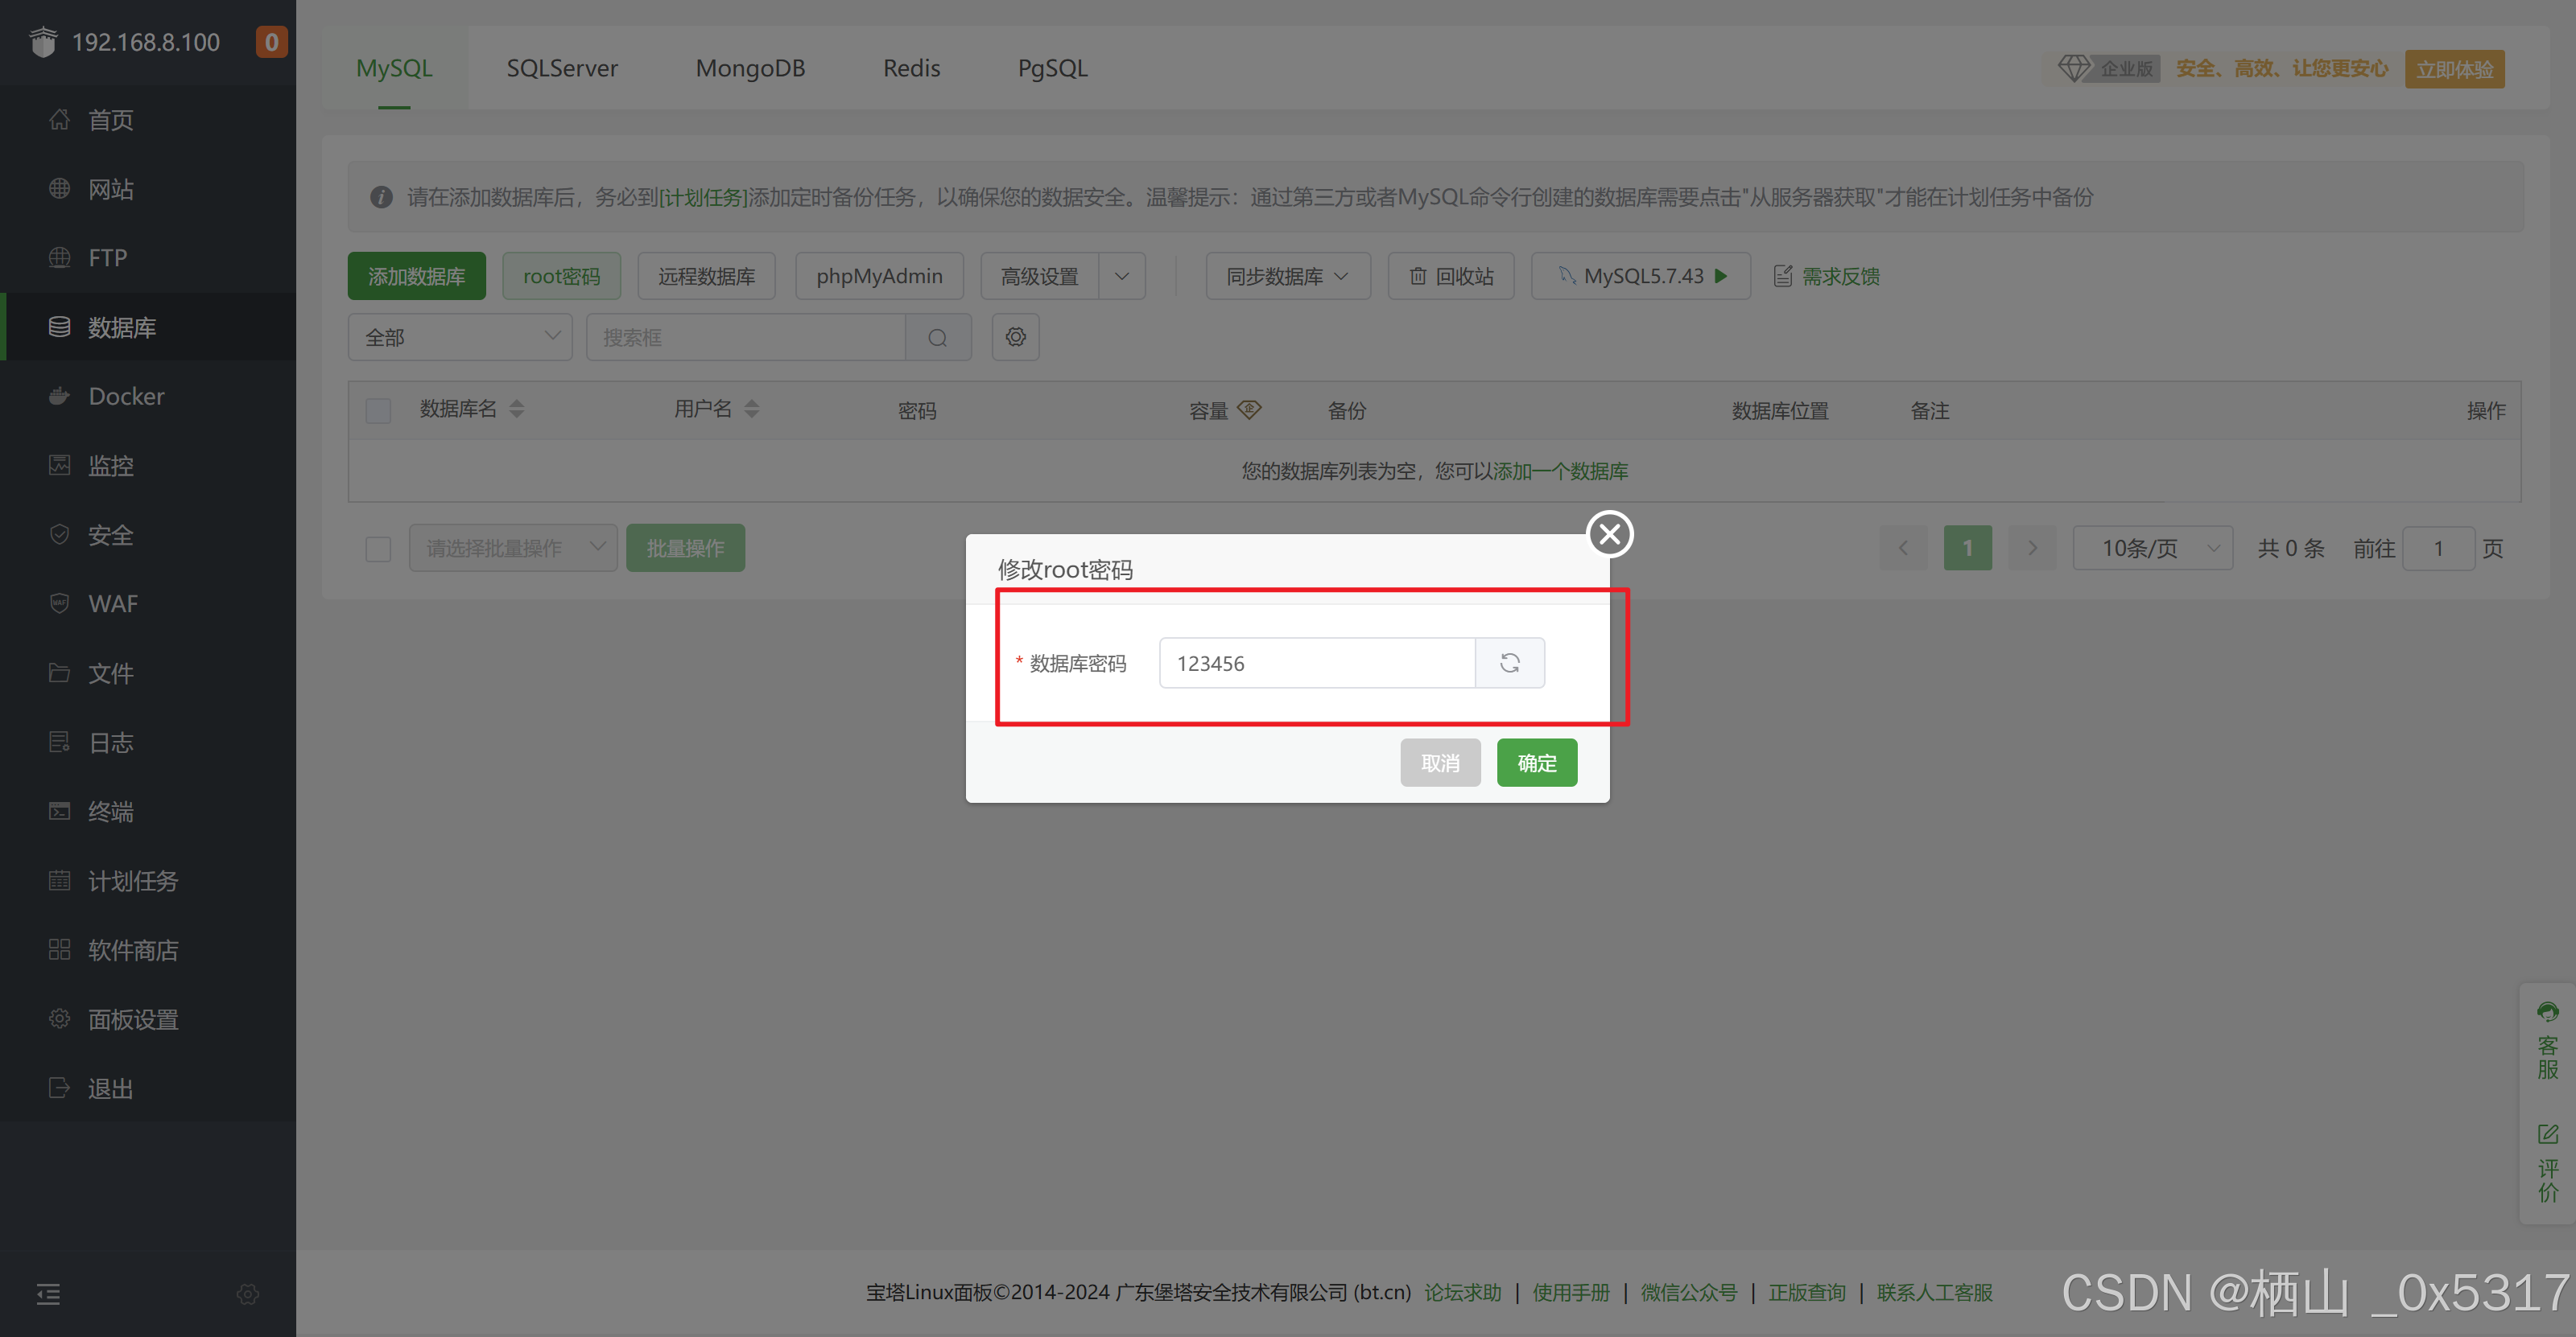
Task: Toggle the select-all checkbox in table header
Action: coord(378,409)
